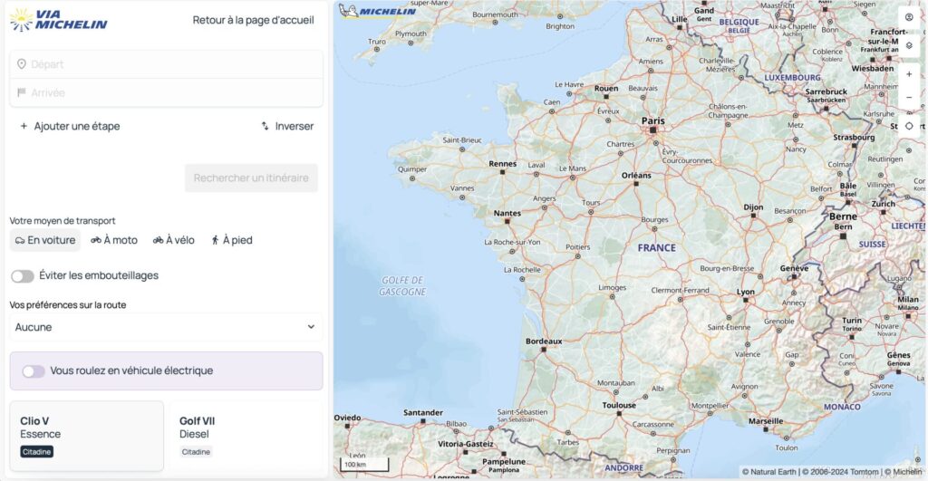Click the Michelin logo on the map
The width and height of the screenshot is (928, 481).
tap(378, 11)
